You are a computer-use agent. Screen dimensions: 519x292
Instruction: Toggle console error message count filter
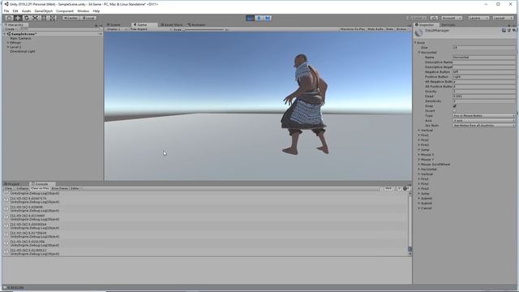pos(406,188)
